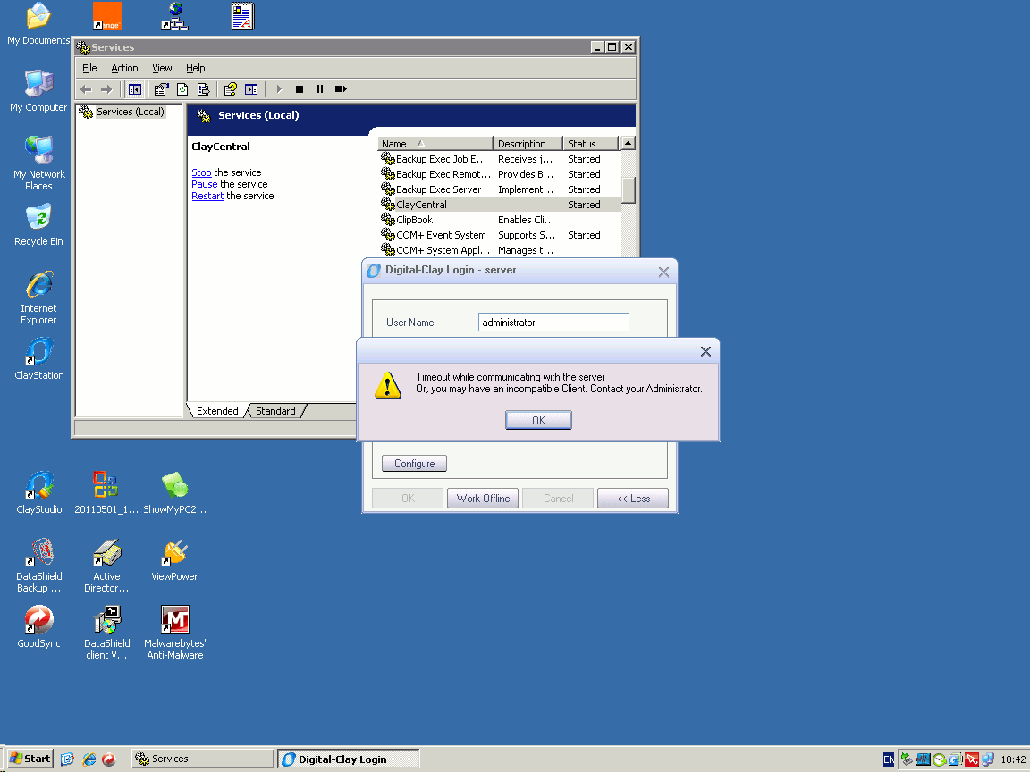This screenshot has height=772, width=1030.
Task: Open the View menu in Services
Action: (x=162, y=68)
